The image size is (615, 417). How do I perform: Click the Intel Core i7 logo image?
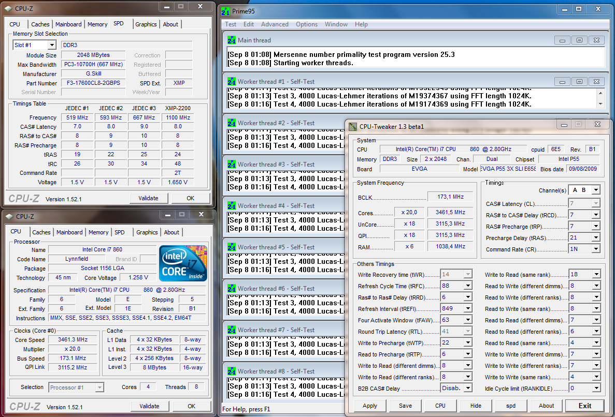pyautogui.click(x=183, y=263)
